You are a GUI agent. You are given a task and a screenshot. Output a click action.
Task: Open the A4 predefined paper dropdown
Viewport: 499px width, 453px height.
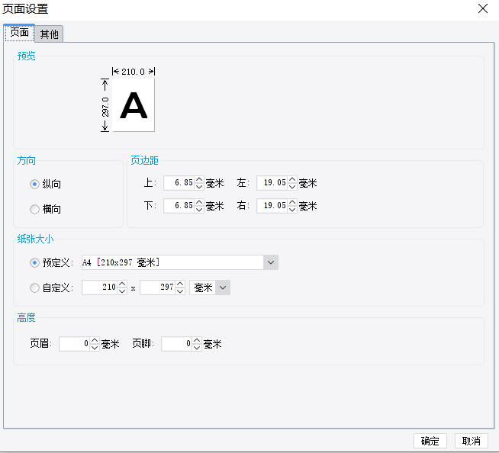coord(271,262)
